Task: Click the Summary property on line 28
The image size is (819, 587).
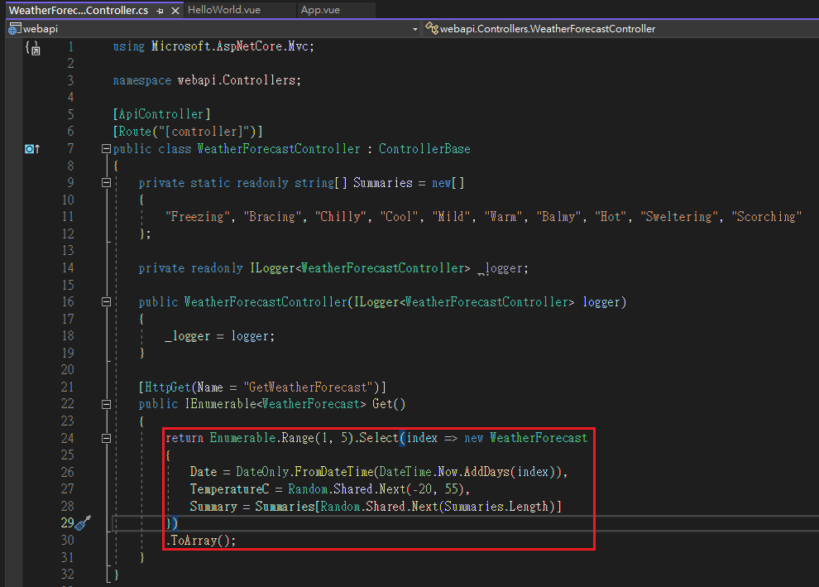Action: coord(213,507)
